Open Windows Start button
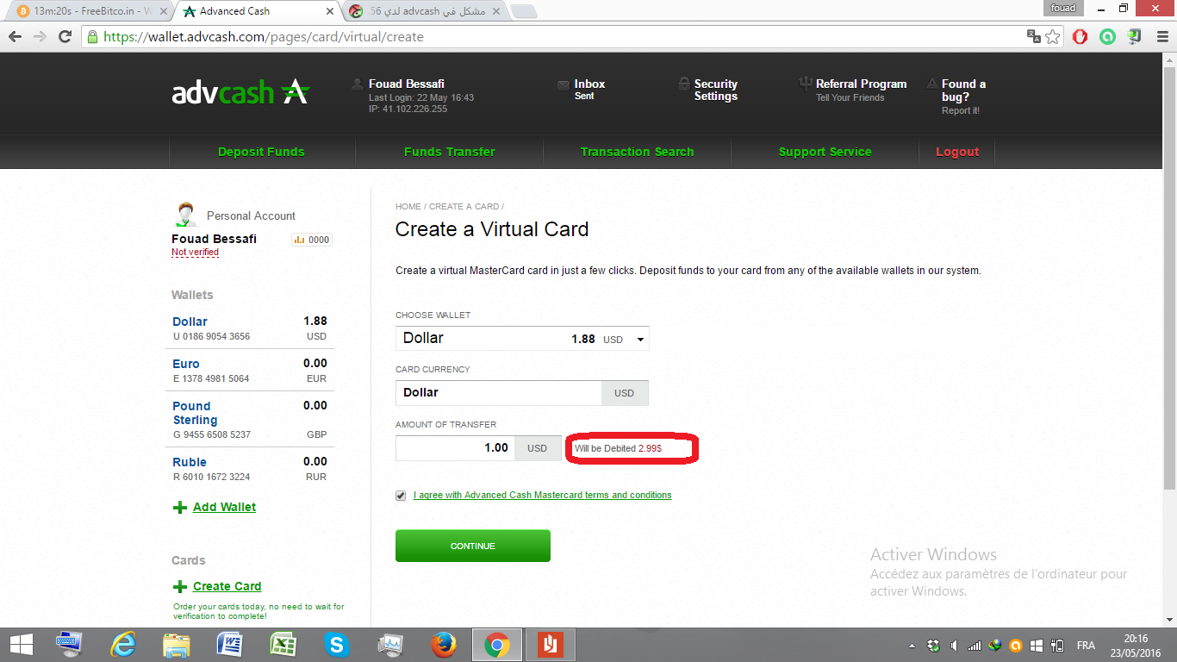 click(x=21, y=645)
